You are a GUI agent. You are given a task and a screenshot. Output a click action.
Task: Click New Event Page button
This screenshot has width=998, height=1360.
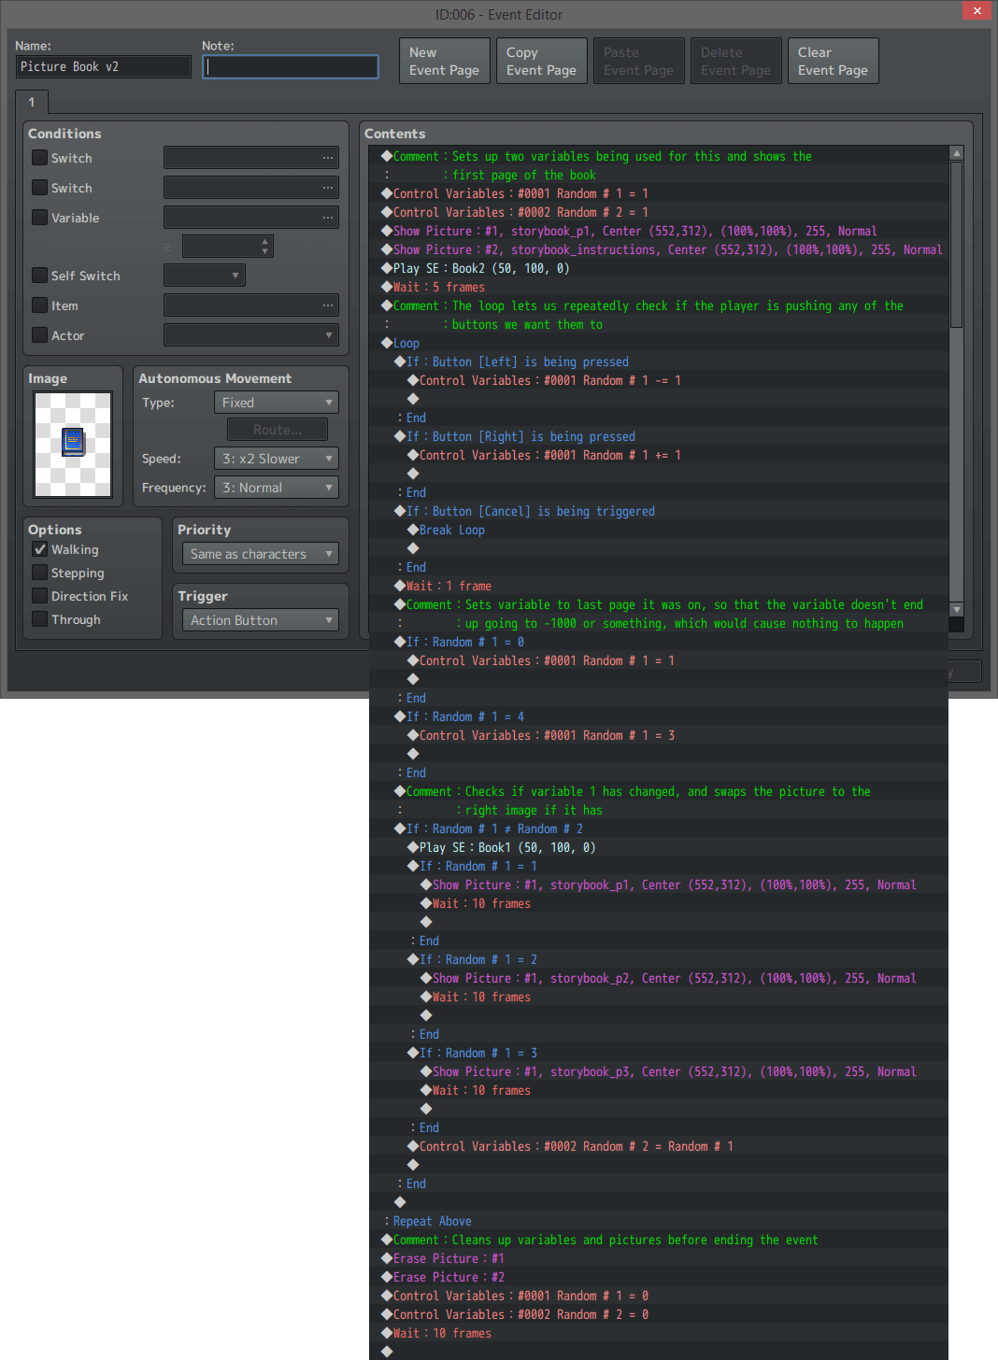coord(445,62)
